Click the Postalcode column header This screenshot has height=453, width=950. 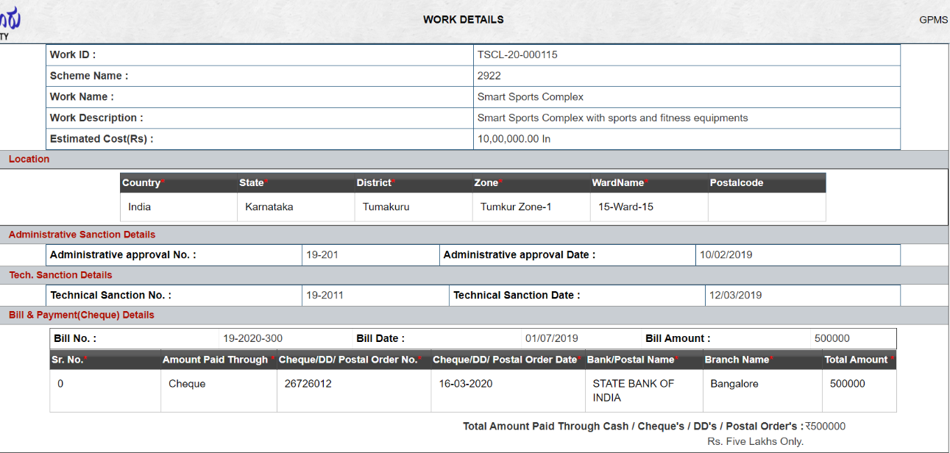pyautogui.click(x=737, y=183)
